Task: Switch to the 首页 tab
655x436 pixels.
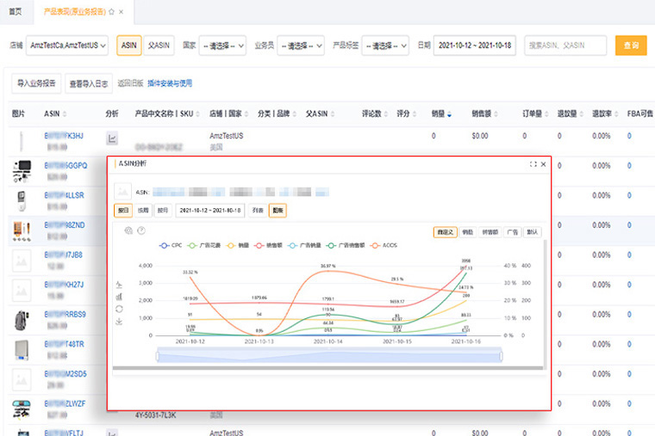Action: click(x=16, y=11)
